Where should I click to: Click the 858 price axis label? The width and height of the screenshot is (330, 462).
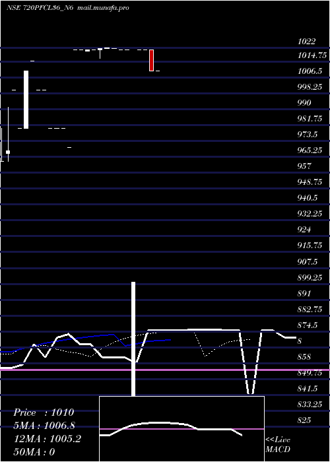click(304, 357)
